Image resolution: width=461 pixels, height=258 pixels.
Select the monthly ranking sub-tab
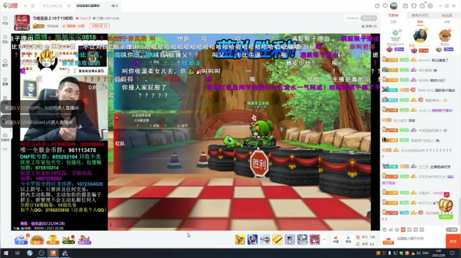pos(447,22)
